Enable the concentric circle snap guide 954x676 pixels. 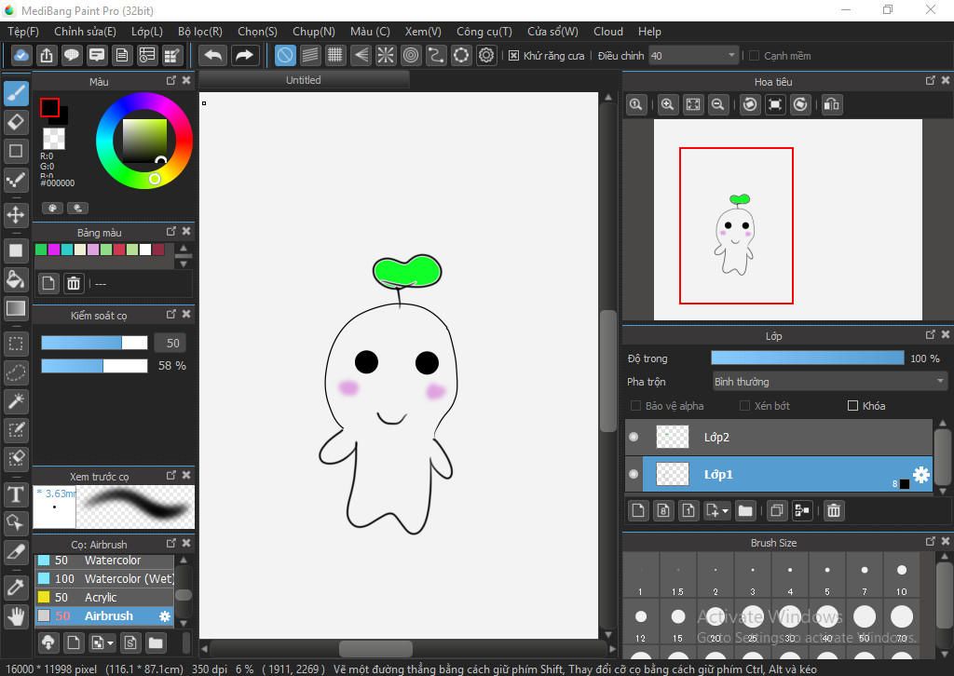(x=411, y=55)
